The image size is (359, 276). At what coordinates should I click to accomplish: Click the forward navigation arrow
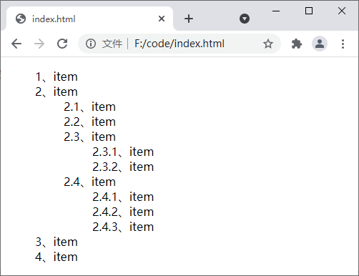click(39, 44)
